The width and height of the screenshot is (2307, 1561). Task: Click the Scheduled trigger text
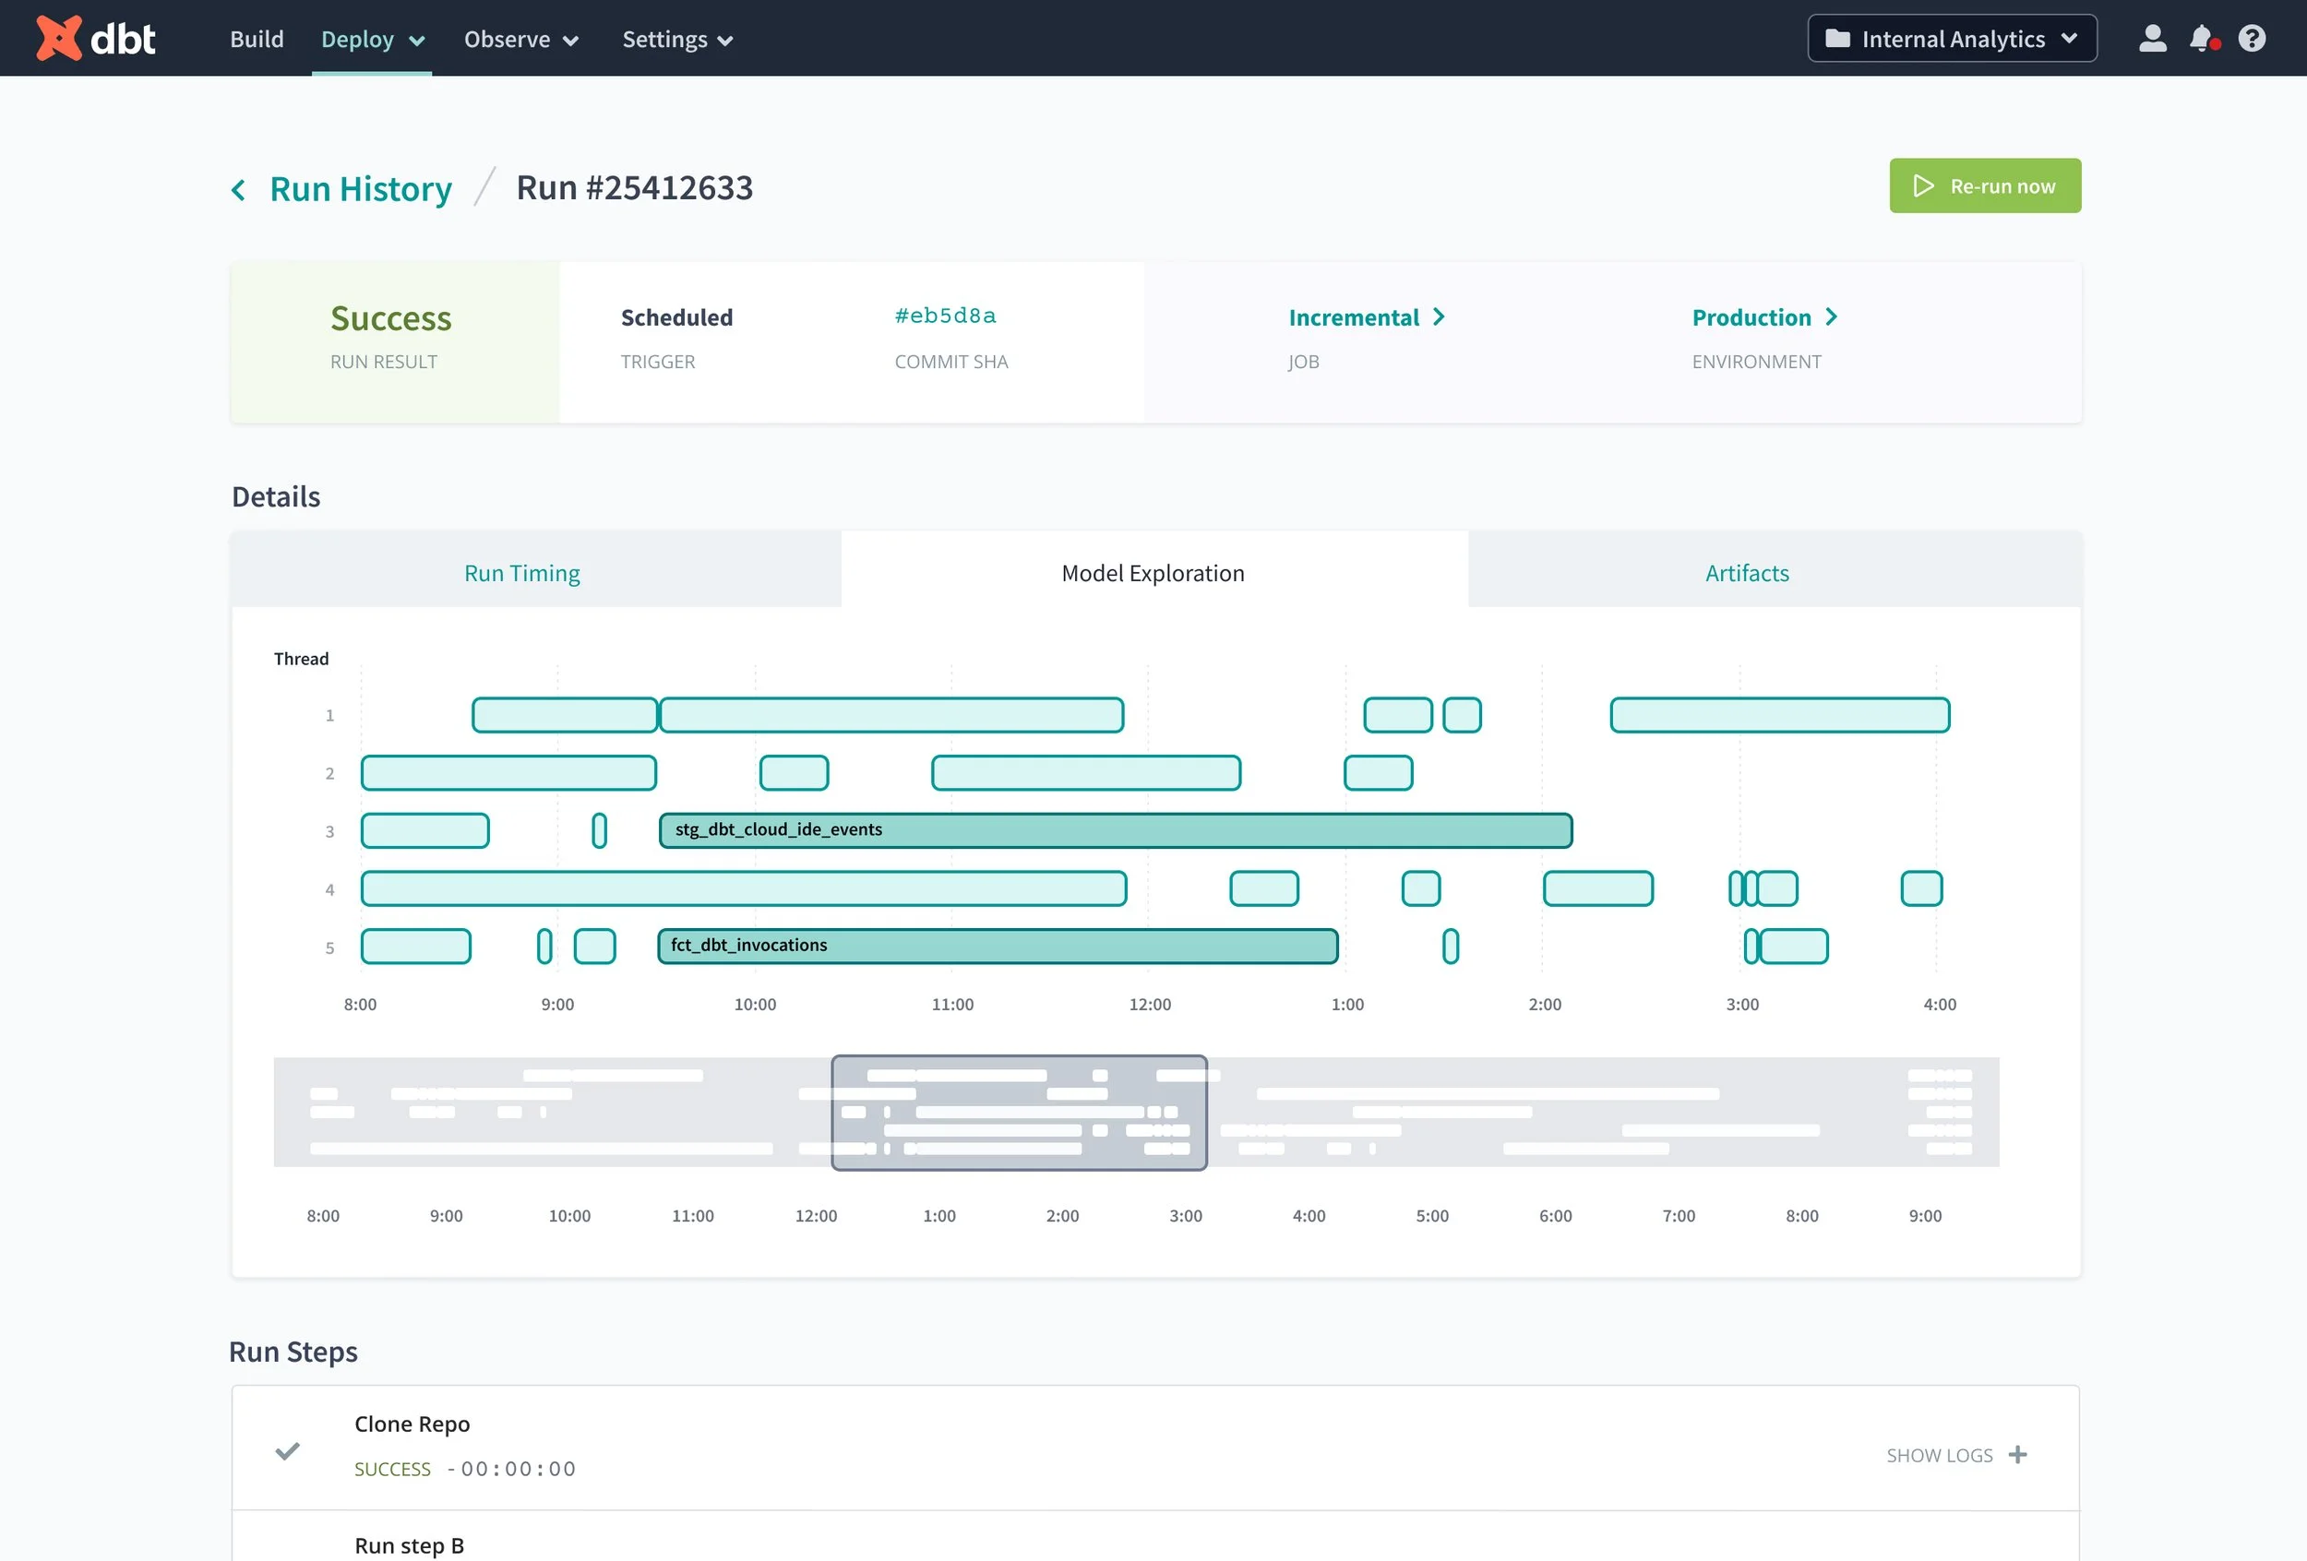point(677,317)
